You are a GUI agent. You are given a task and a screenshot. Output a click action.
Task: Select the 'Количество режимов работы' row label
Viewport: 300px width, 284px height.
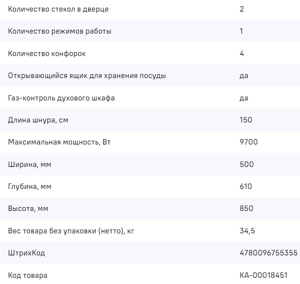coord(60,31)
